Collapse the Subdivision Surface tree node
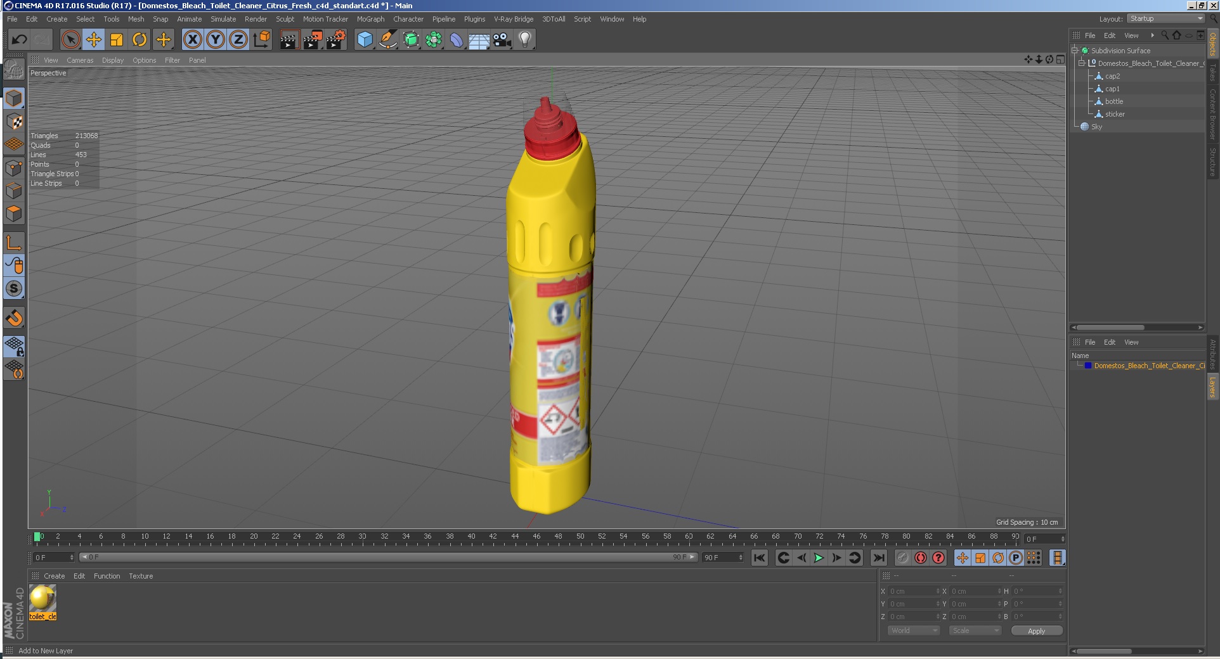Screen dimensions: 1220x659 point(1075,51)
